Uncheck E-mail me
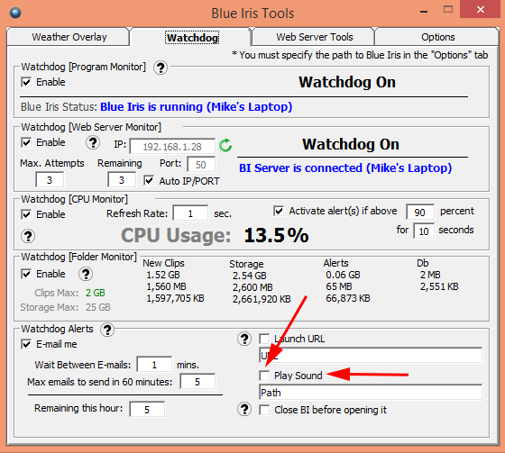 [26, 344]
